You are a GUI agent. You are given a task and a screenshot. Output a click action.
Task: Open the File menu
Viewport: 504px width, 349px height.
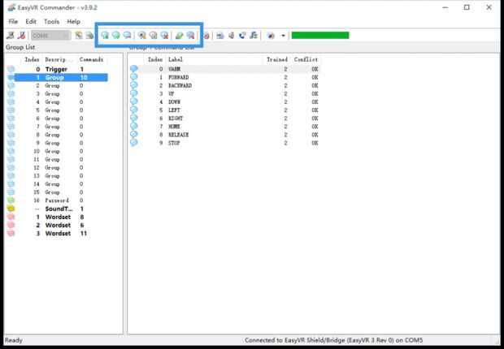point(13,22)
